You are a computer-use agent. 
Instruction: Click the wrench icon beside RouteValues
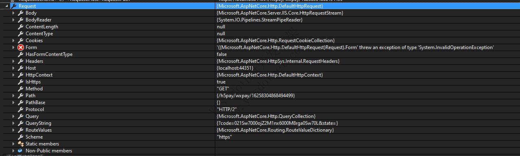click(x=20, y=130)
